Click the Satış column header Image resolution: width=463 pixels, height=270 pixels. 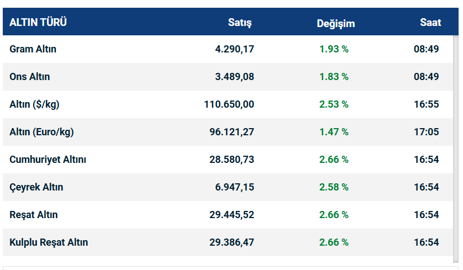pyautogui.click(x=240, y=23)
